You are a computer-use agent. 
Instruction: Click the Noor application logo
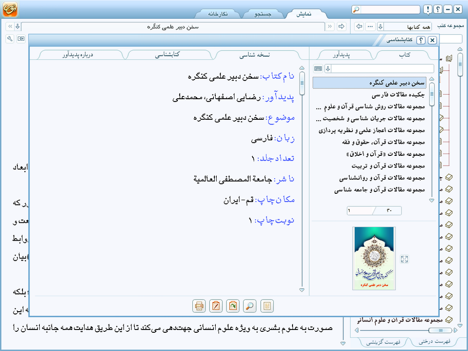tap(10, 9)
